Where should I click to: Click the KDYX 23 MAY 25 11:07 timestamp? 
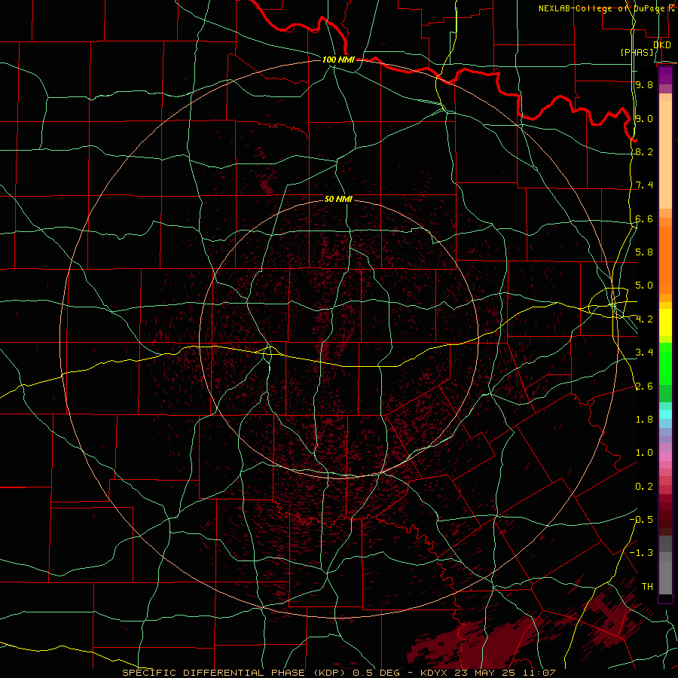[x=487, y=673]
